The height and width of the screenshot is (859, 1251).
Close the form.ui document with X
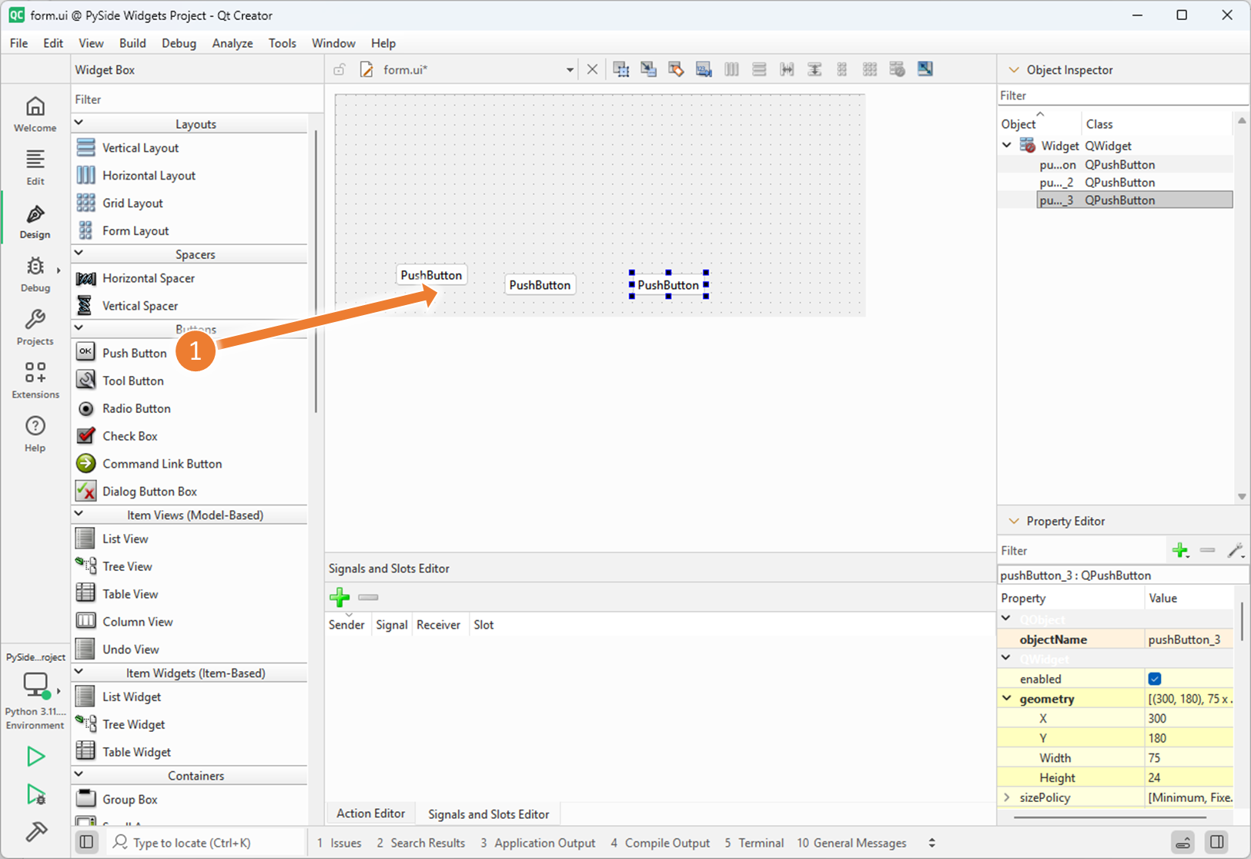tap(592, 69)
